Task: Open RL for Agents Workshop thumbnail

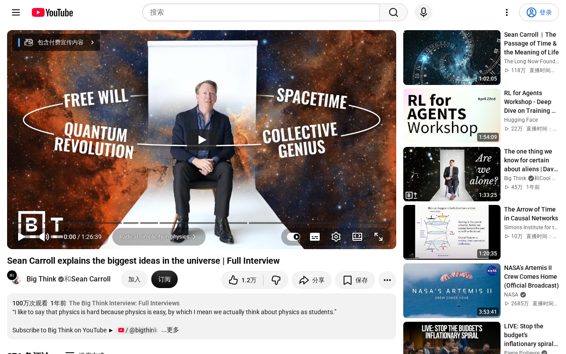Action: click(452, 116)
